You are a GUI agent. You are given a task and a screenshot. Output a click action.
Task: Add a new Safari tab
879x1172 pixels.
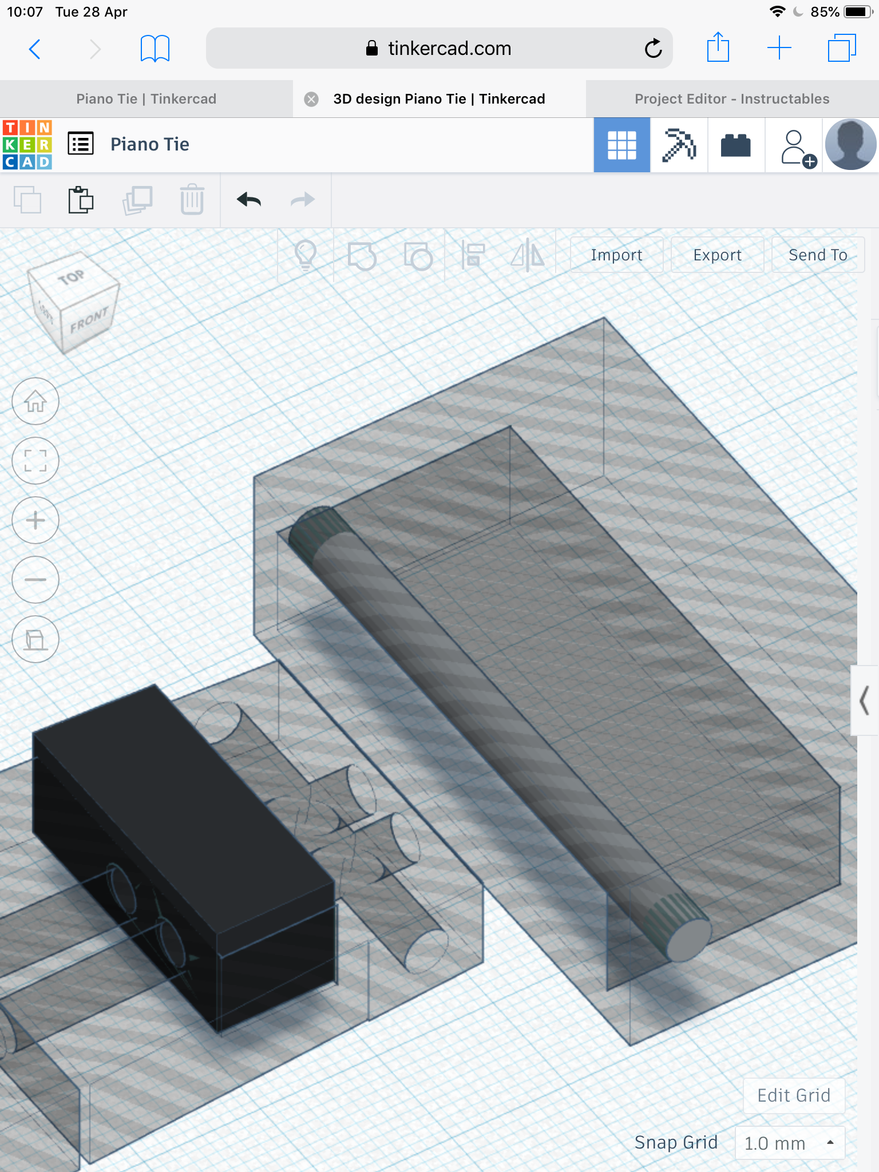pyautogui.click(x=779, y=47)
